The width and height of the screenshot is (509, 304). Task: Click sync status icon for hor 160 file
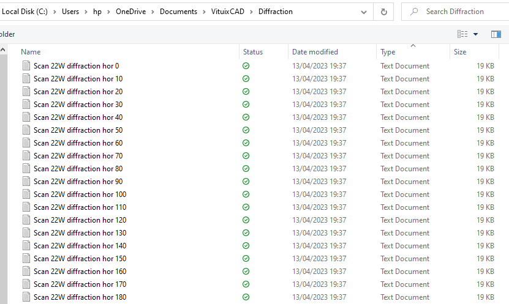246,271
